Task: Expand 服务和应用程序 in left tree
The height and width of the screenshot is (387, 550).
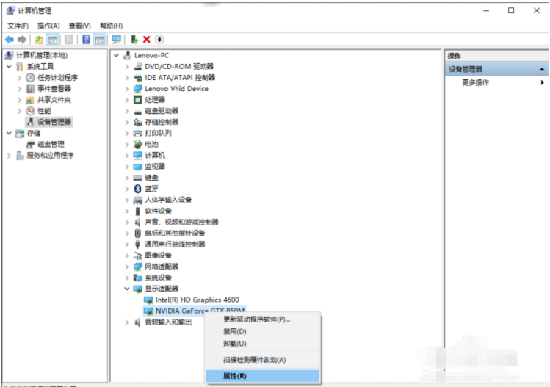Action: tap(10, 156)
